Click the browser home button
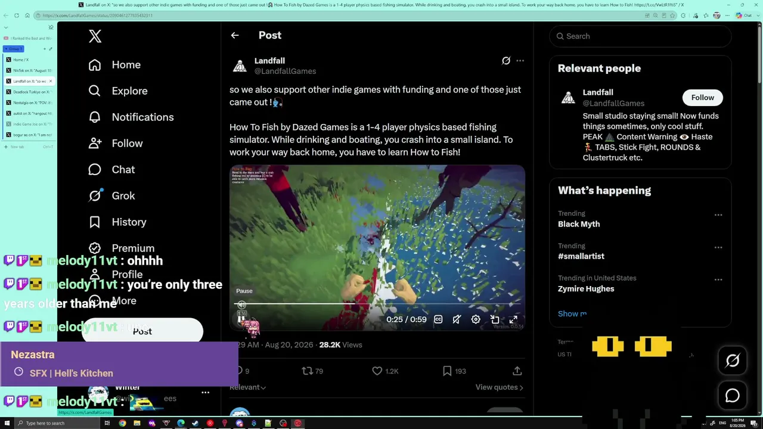 [x=27, y=15]
